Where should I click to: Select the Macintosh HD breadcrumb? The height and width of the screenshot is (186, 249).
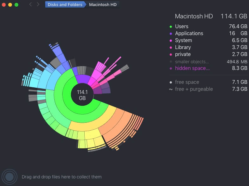(102, 4)
